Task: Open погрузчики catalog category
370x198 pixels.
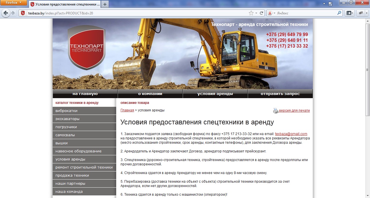Action: [84, 127]
